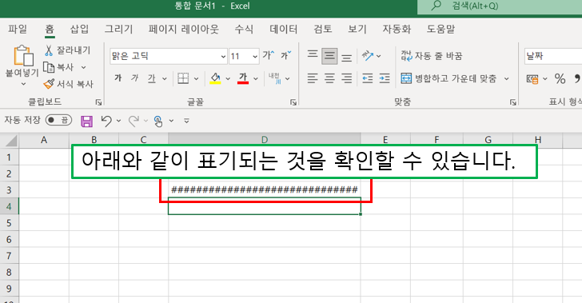Screen dimensions: 582x303
Task: Click the Paste (붙여넣기) clipboard icon
Action: tap(23, 56)
